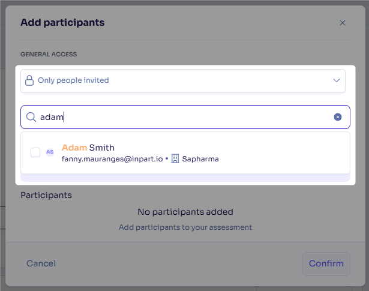Click the Participants section heading

[x=46, y=195]
